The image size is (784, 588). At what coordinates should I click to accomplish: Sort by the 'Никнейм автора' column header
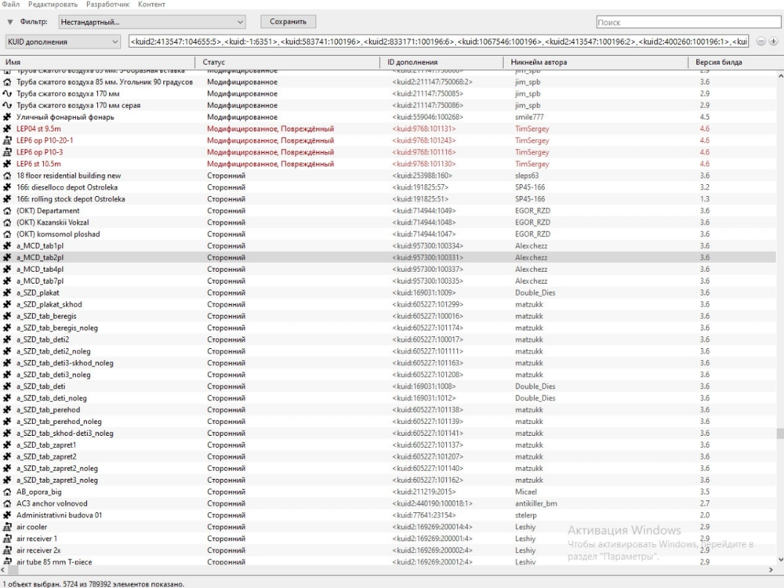(x=596, y=62)
